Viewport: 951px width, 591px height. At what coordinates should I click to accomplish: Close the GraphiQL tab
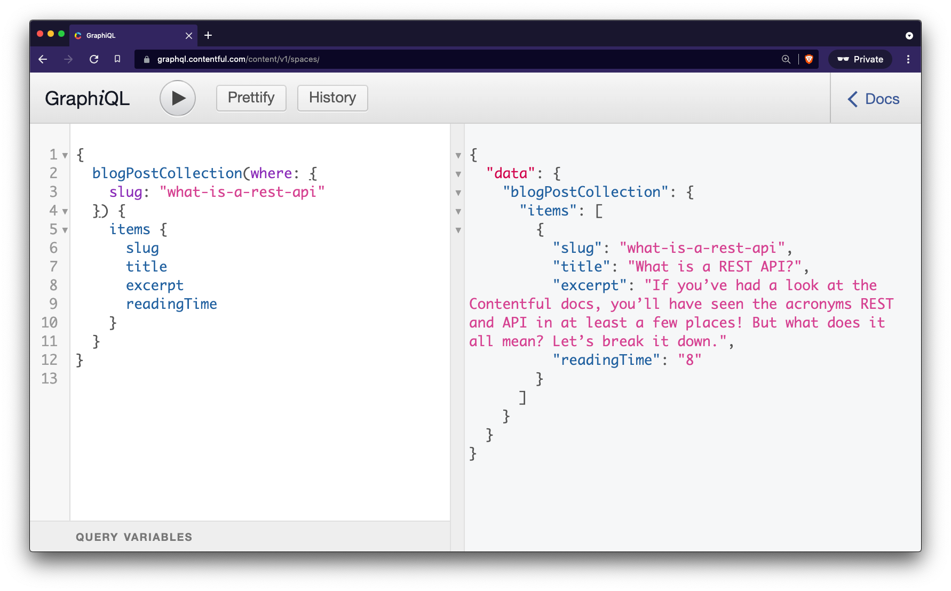(189, 36)
